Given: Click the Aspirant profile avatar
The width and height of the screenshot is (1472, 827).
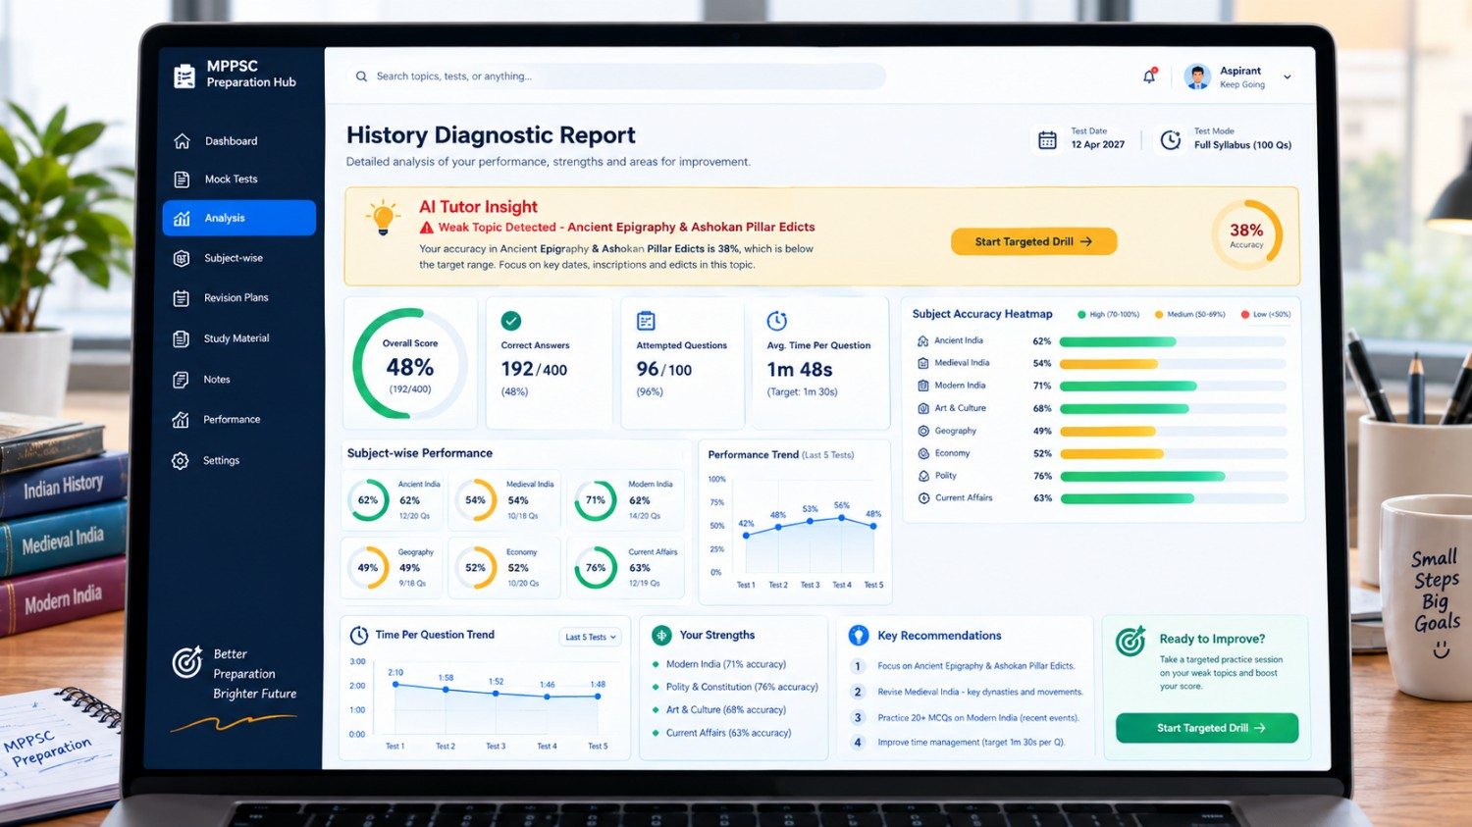Looking at the screenshot, I should tap(1197, 77).
